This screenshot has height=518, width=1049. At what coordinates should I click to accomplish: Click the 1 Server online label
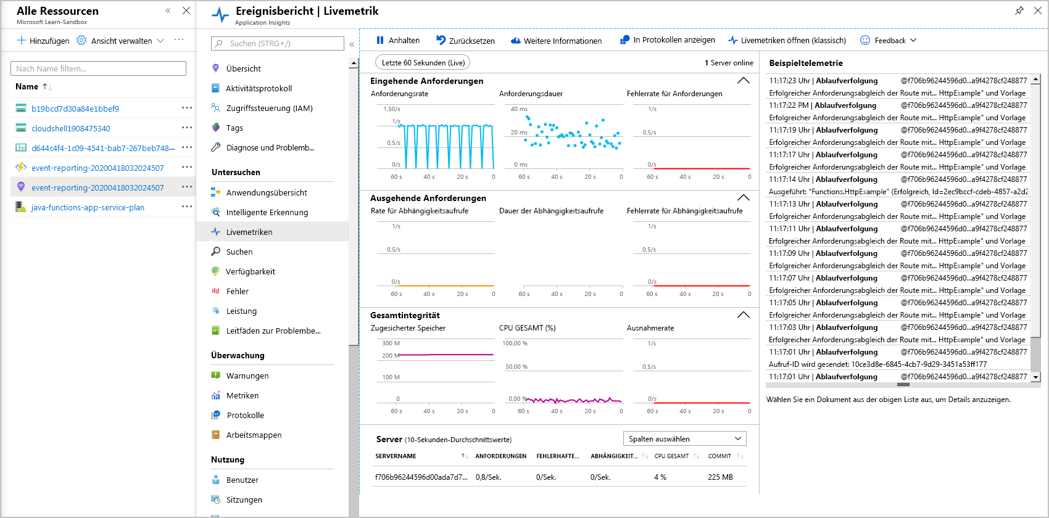coord(729,63)
